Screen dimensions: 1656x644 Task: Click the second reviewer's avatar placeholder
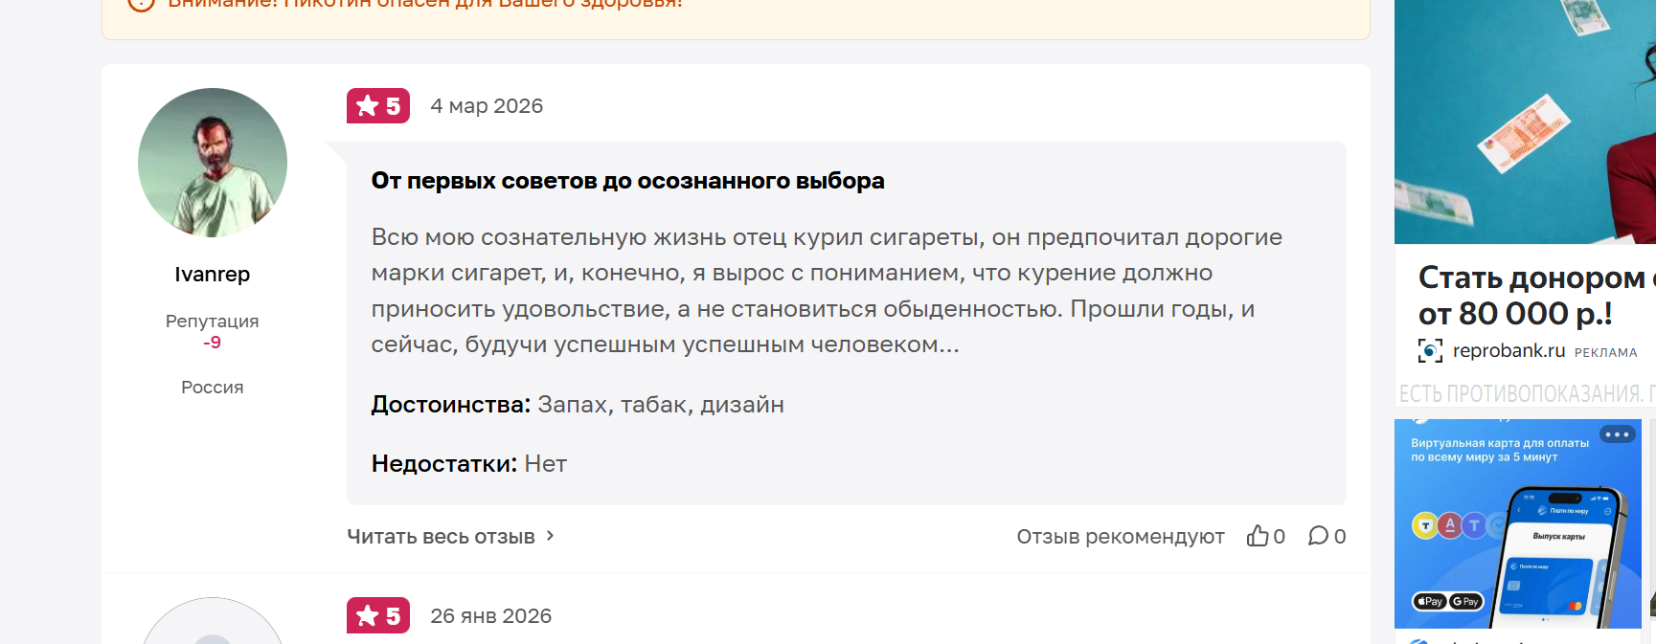coord(213,627)
